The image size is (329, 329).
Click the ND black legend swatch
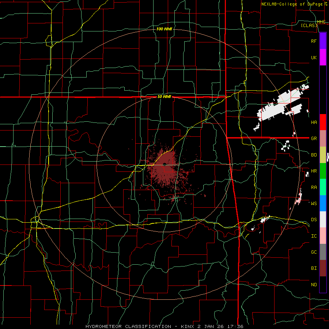[323, 284]
